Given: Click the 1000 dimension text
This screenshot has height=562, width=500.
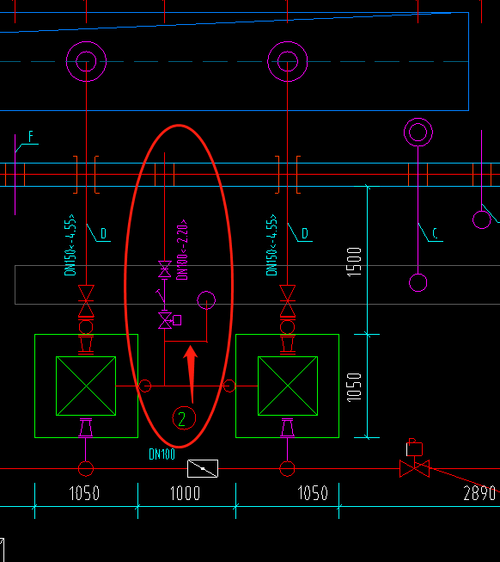Looking at the screenshot, I should pyautogui.click(x=185, y=493).
